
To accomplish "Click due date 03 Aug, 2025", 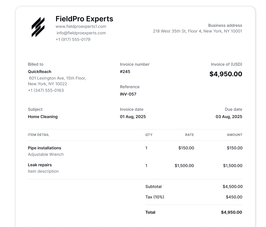I will (x=229, y=117).
